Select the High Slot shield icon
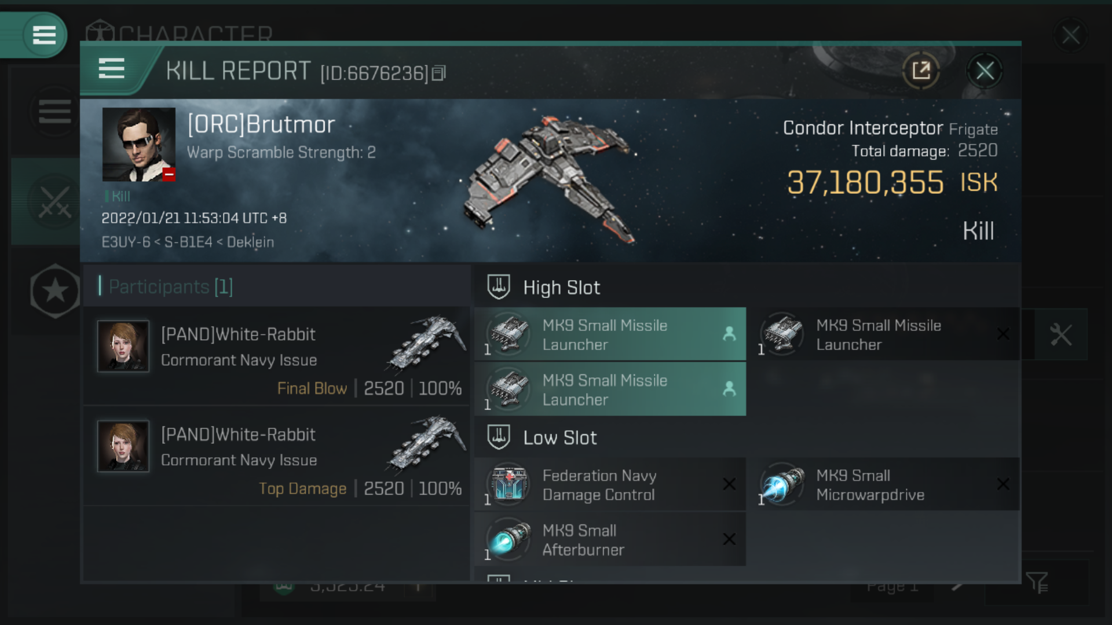The height and width of the screenshot is (625, 1112). (x=498, y=287)
